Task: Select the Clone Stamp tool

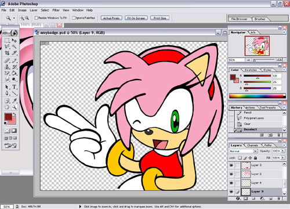Action: [x=7, y=67]
